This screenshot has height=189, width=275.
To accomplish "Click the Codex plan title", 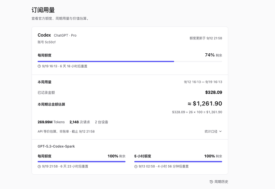I will click(x=44, y=35).
